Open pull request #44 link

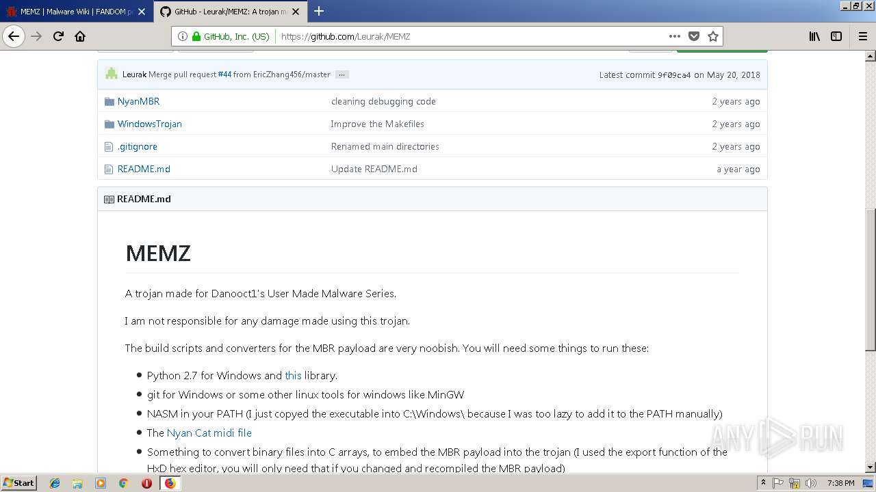click(x=224, y=74)
